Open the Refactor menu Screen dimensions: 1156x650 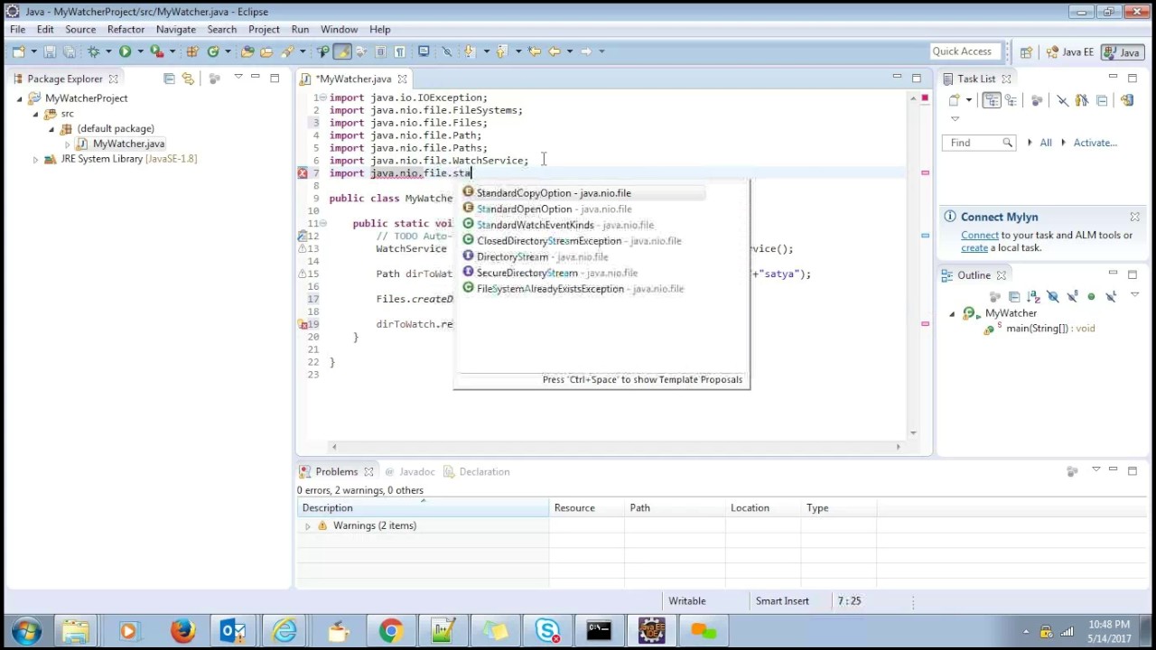126,30
